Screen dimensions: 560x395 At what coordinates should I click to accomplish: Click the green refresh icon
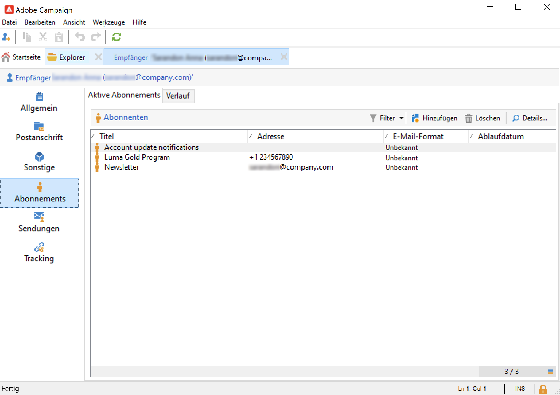[116, 37]
